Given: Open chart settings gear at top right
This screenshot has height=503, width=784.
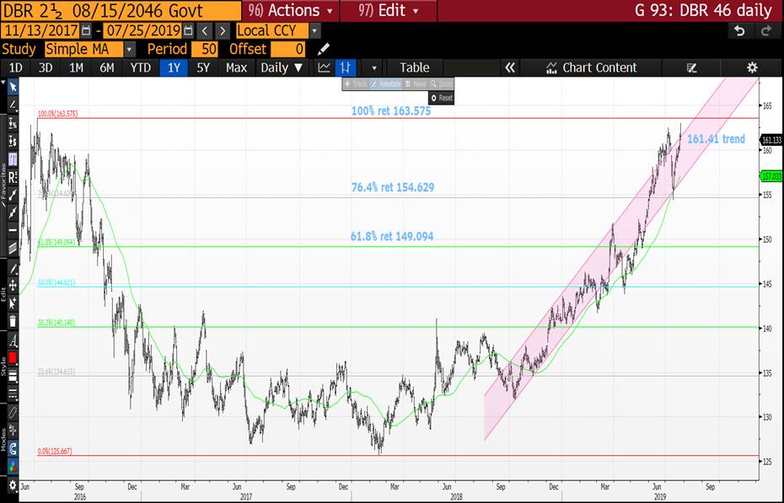Looking at the screenshot, I should 752,67.
